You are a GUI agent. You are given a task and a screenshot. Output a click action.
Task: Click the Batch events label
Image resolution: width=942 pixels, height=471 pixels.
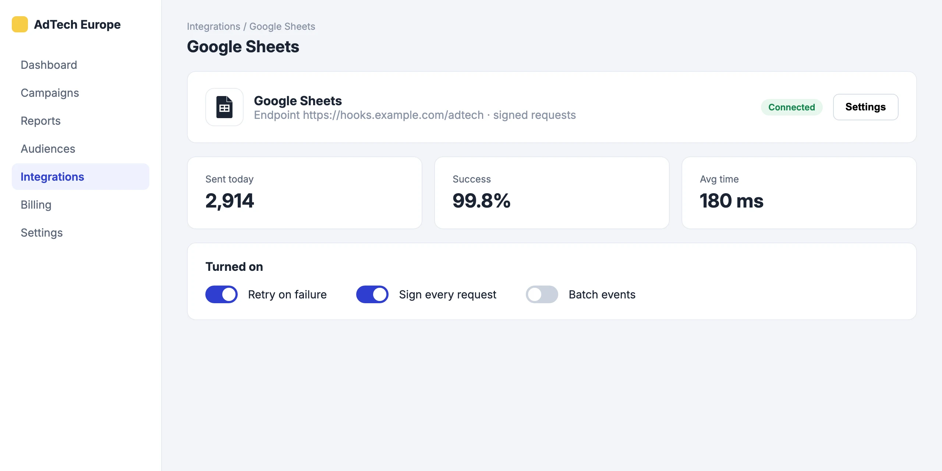pyautogui.click(x=602, y=294)
